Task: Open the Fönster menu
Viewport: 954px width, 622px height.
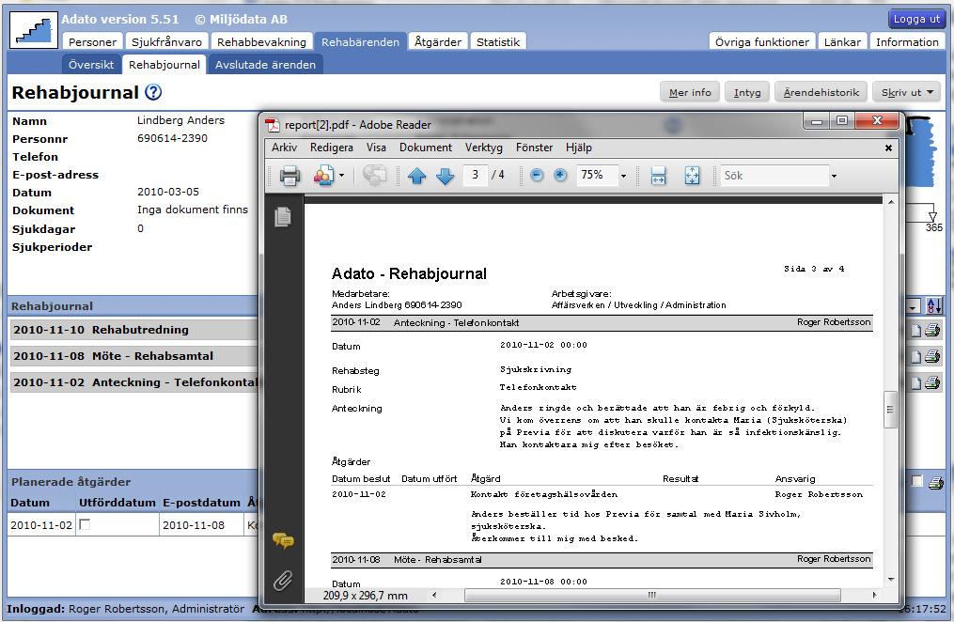Action: click(534, 148)
